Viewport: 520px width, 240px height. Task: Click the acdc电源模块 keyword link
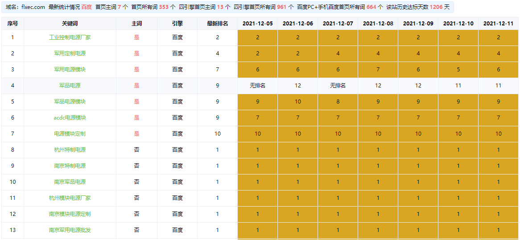[x=70, y=118]
